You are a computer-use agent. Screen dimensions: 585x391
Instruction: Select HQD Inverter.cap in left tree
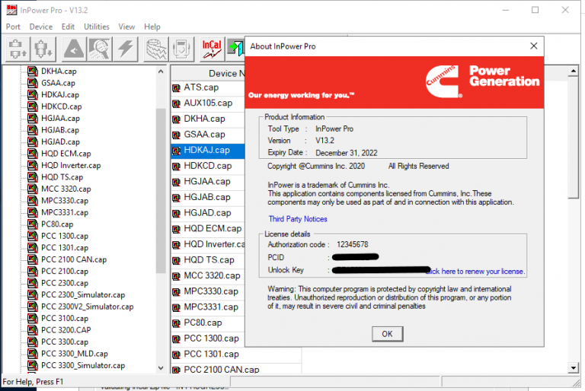click(71, 166)
